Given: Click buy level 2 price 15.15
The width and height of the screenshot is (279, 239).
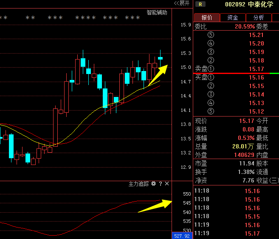Looking at the screenshot, I should click(256, 86).
